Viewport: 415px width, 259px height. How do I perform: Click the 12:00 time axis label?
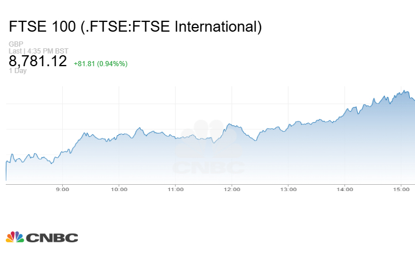232,189
